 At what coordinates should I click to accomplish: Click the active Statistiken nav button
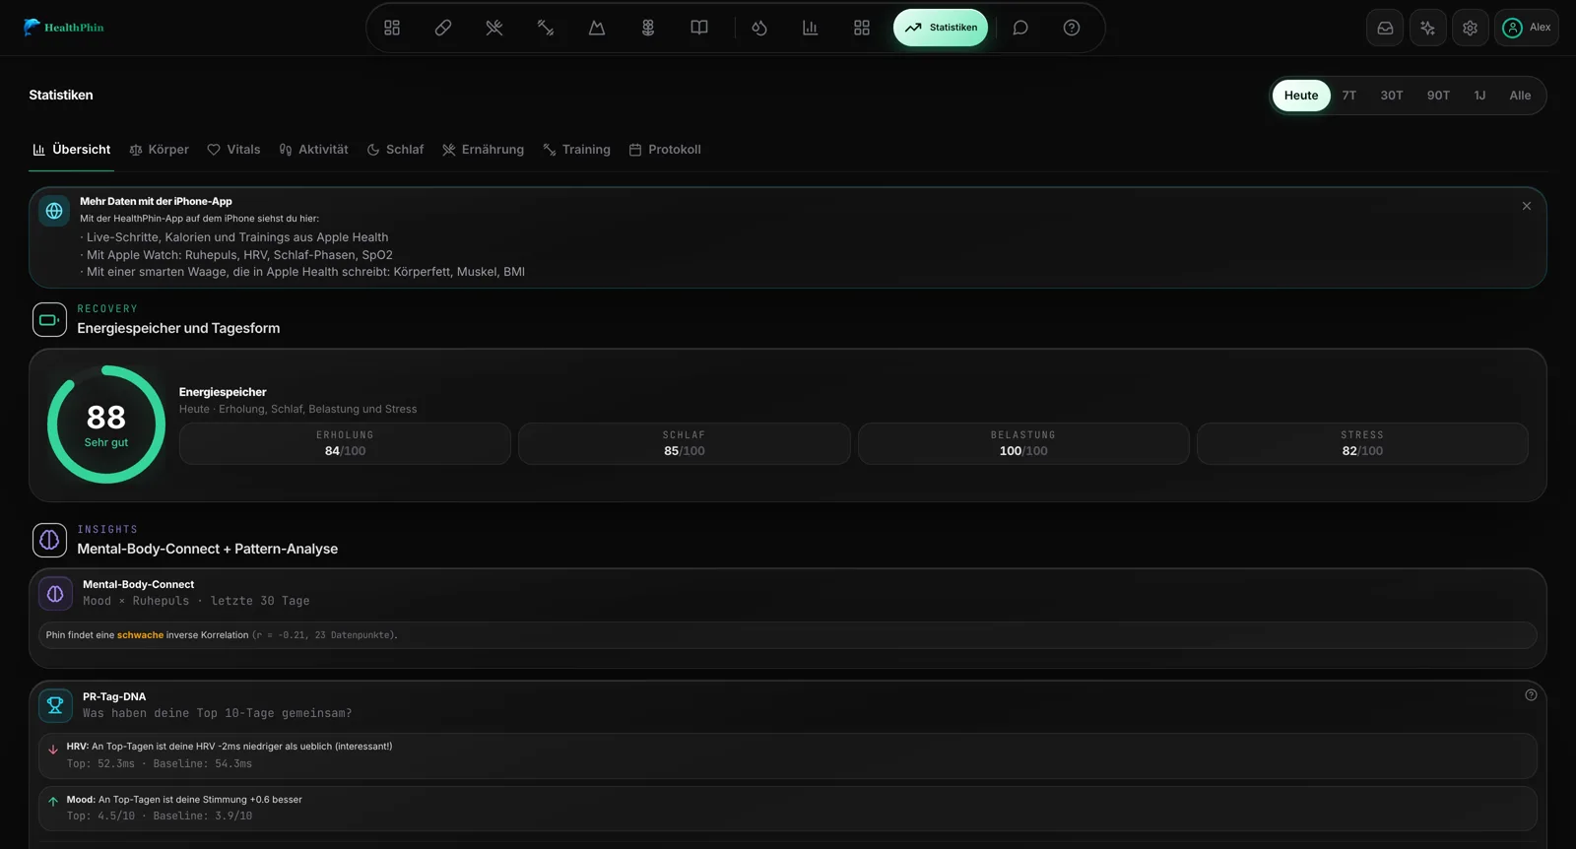click(x=941, y=28)
